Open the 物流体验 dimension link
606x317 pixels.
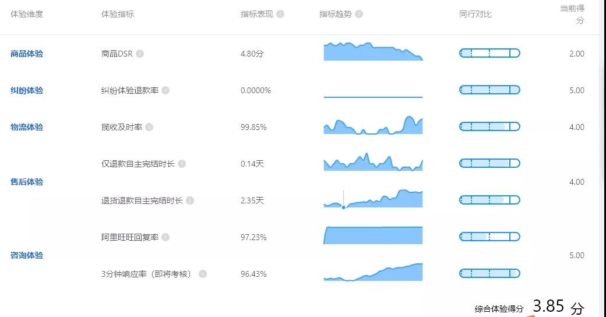27,127
